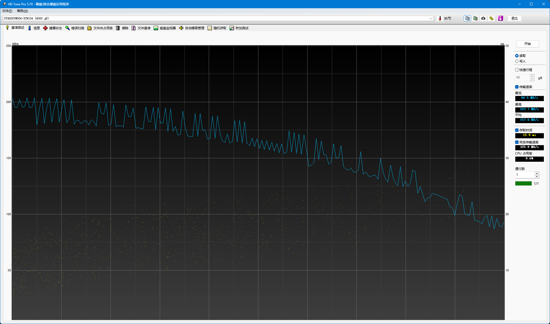The height and width of the screenshot is (324, 550).
Task: Open options via the yellow gears icon
Action: tap(491, 18)
